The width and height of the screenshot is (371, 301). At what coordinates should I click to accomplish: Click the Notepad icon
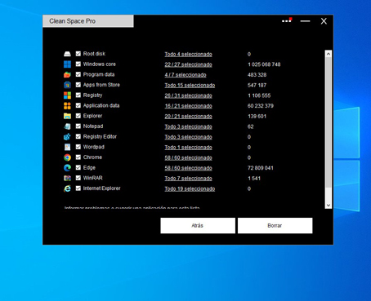coord(67,126)
